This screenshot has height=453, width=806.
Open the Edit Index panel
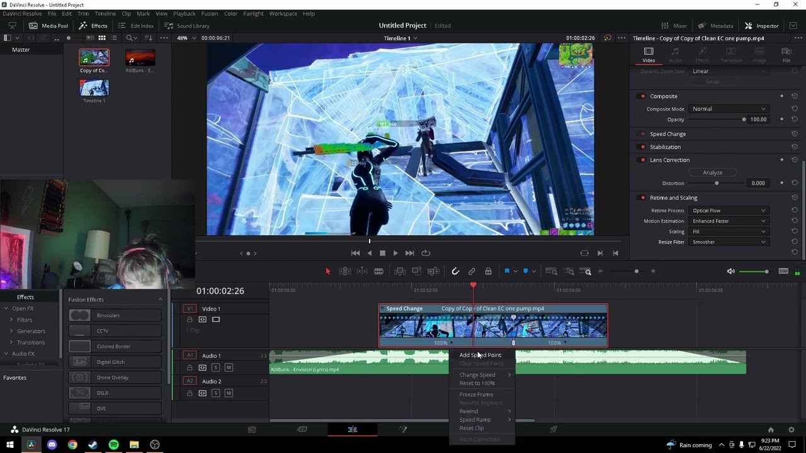(x=135, y=26)
